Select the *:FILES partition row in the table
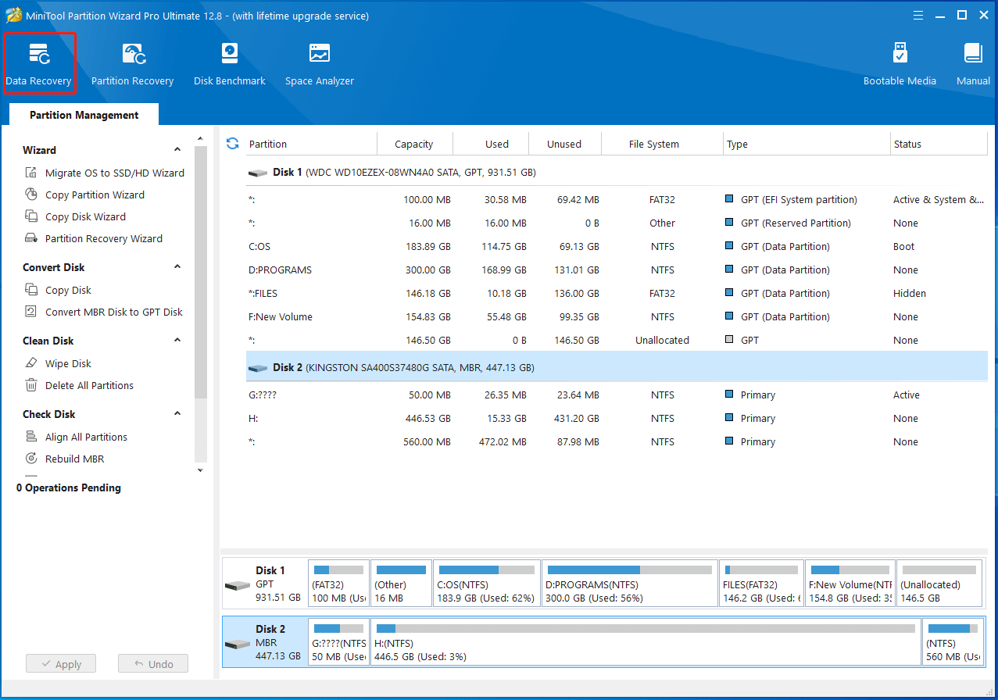 pyautogui.click(x=617, y=293)
